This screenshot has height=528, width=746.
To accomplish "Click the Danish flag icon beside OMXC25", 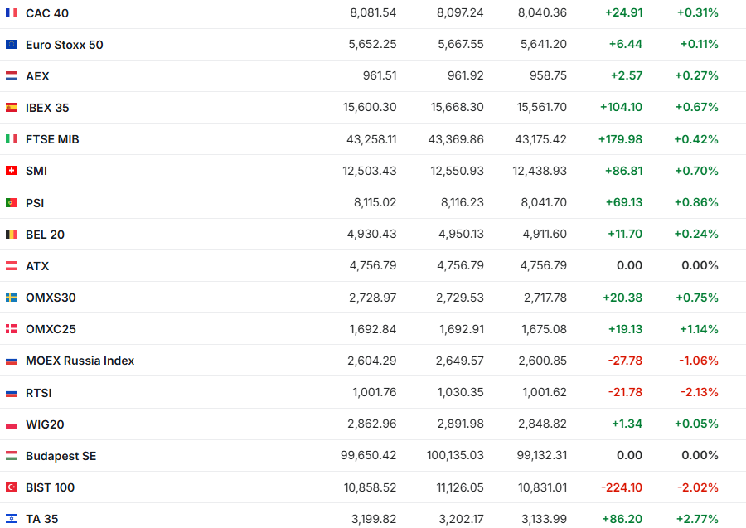I will pos(12,329).
